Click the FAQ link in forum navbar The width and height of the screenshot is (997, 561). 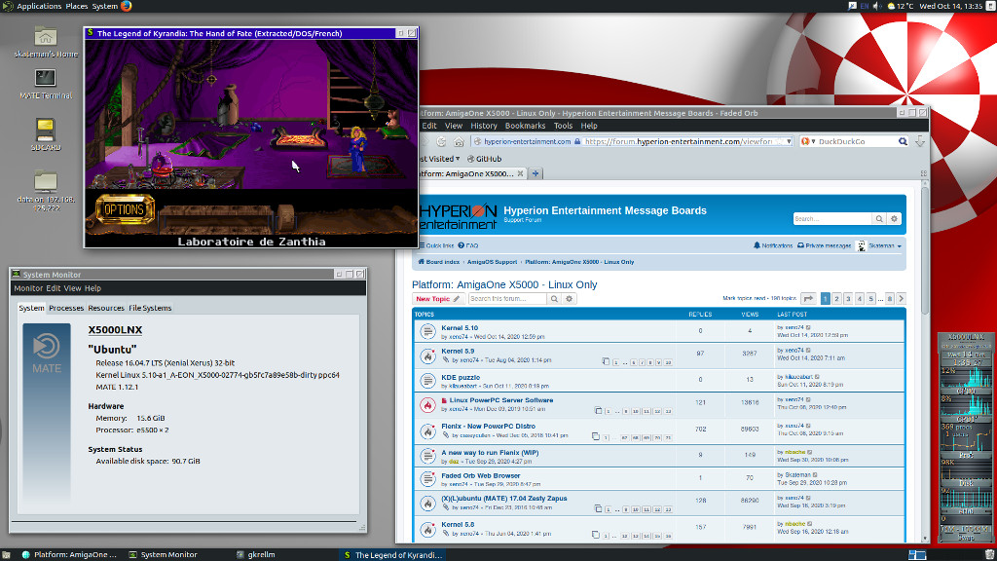click(468, 245)
